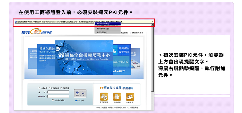242x113 pixels.
Task: Choose first context menu item 執行附加元件
Action: click(x=108, y=24)
